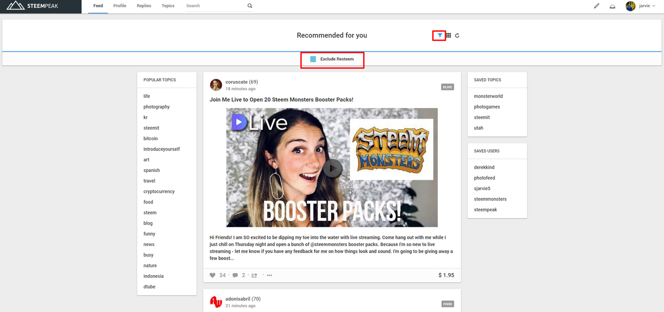
Task: View the $ 1.95 payout details
Action: click(x=446, y=275)
